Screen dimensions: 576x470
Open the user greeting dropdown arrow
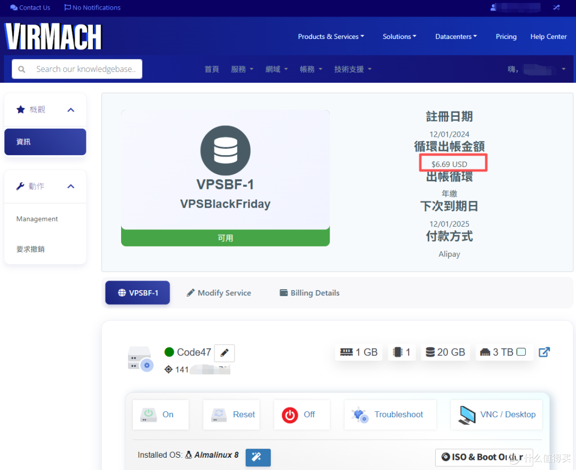click(564, 69)
